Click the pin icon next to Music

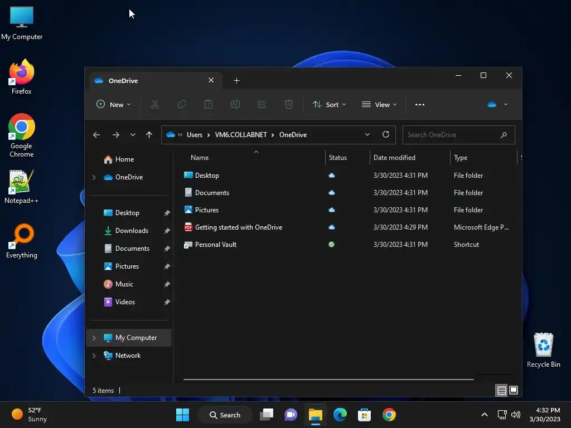tap(167, 284)
